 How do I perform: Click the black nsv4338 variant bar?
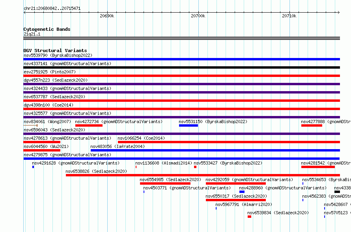[337, 192]
